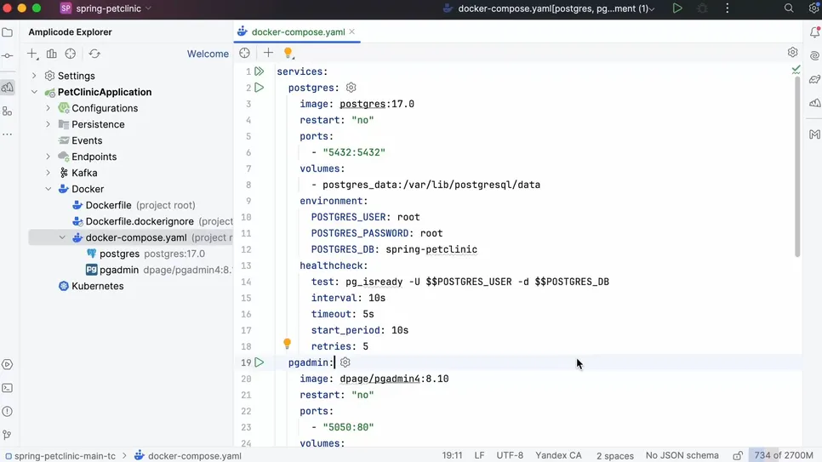Expand the Endpoints node

pos(49,157)
